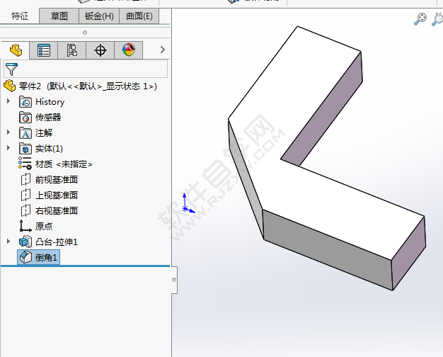The width and height of the screenshot is (443, 357).
Task: Open the DisplayManager color ball tab
Action: (129, 50)
